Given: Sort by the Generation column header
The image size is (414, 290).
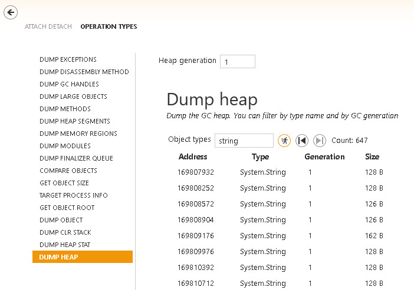Looking at the screenshot, I should coord(324,156).
